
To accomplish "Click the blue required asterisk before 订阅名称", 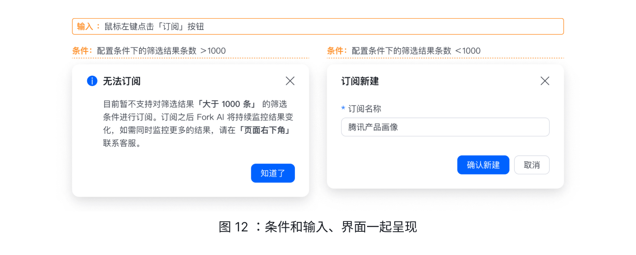I will 343,109.
